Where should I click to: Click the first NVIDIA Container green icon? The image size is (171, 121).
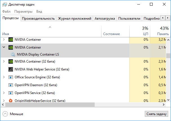[11, 40]
